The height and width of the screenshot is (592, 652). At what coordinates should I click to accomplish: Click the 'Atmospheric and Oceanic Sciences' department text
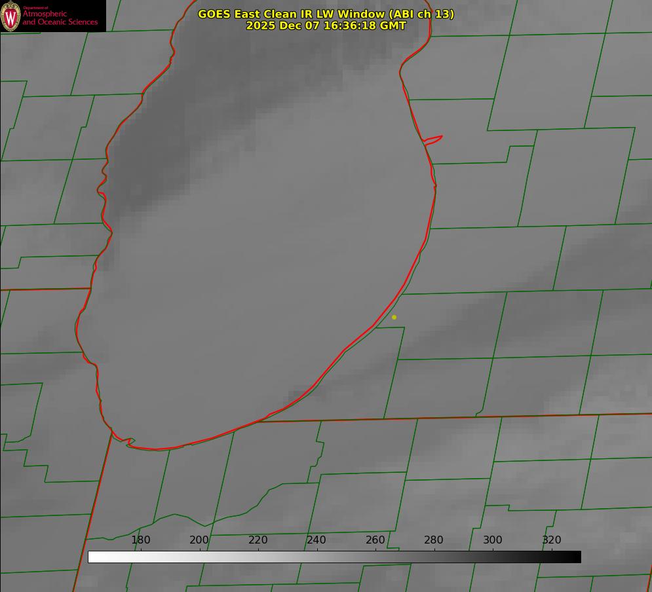60,18
